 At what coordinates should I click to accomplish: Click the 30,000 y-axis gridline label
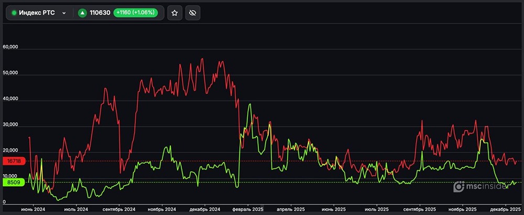click(x=10, y=126)
